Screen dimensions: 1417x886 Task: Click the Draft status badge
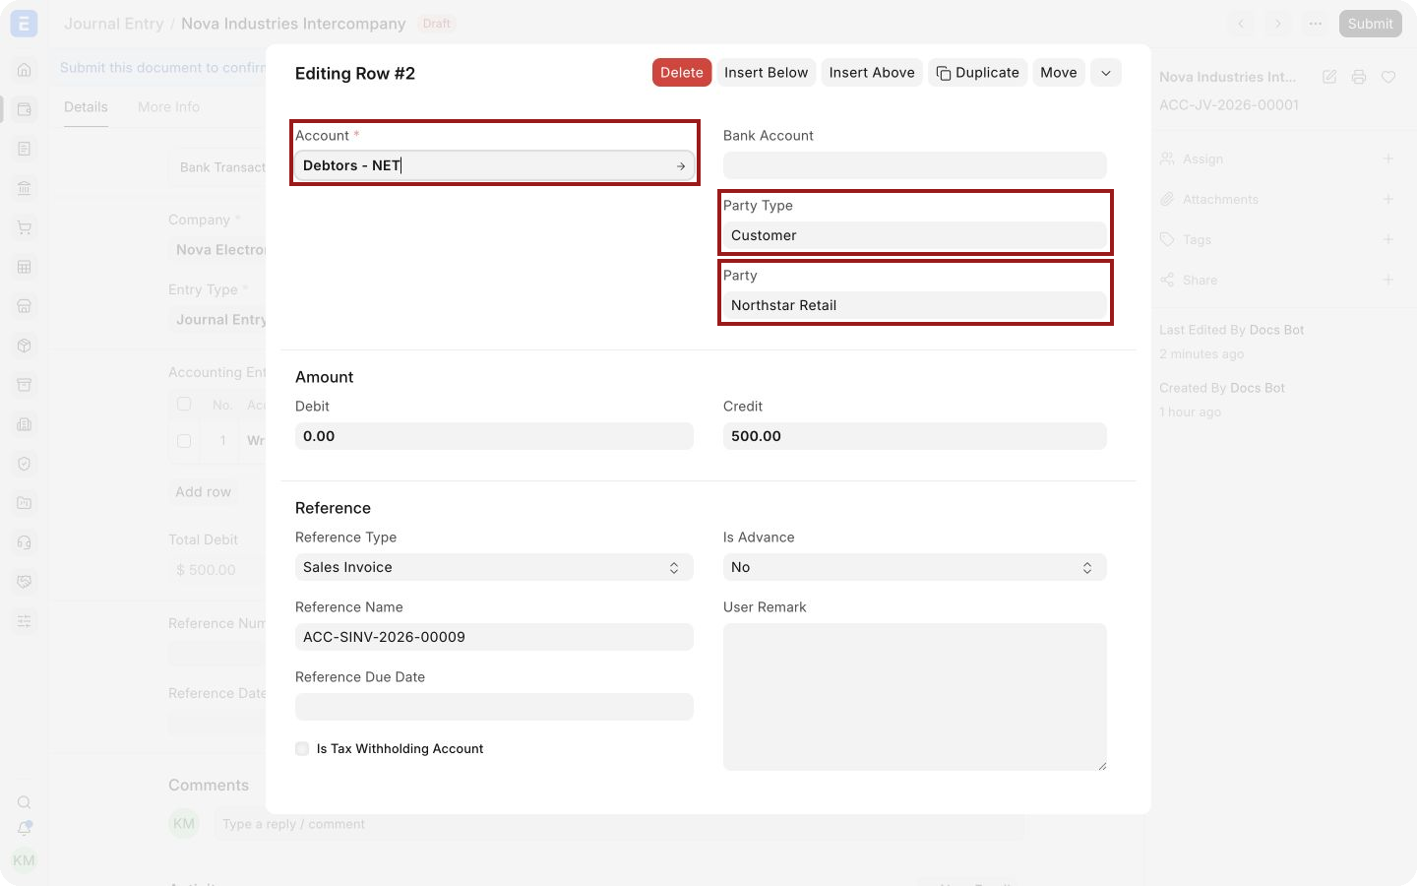coord(436,24)
